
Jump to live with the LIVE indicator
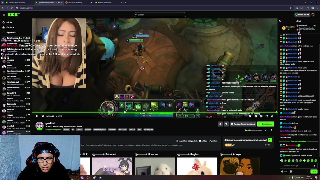click(x=59, y=116)
